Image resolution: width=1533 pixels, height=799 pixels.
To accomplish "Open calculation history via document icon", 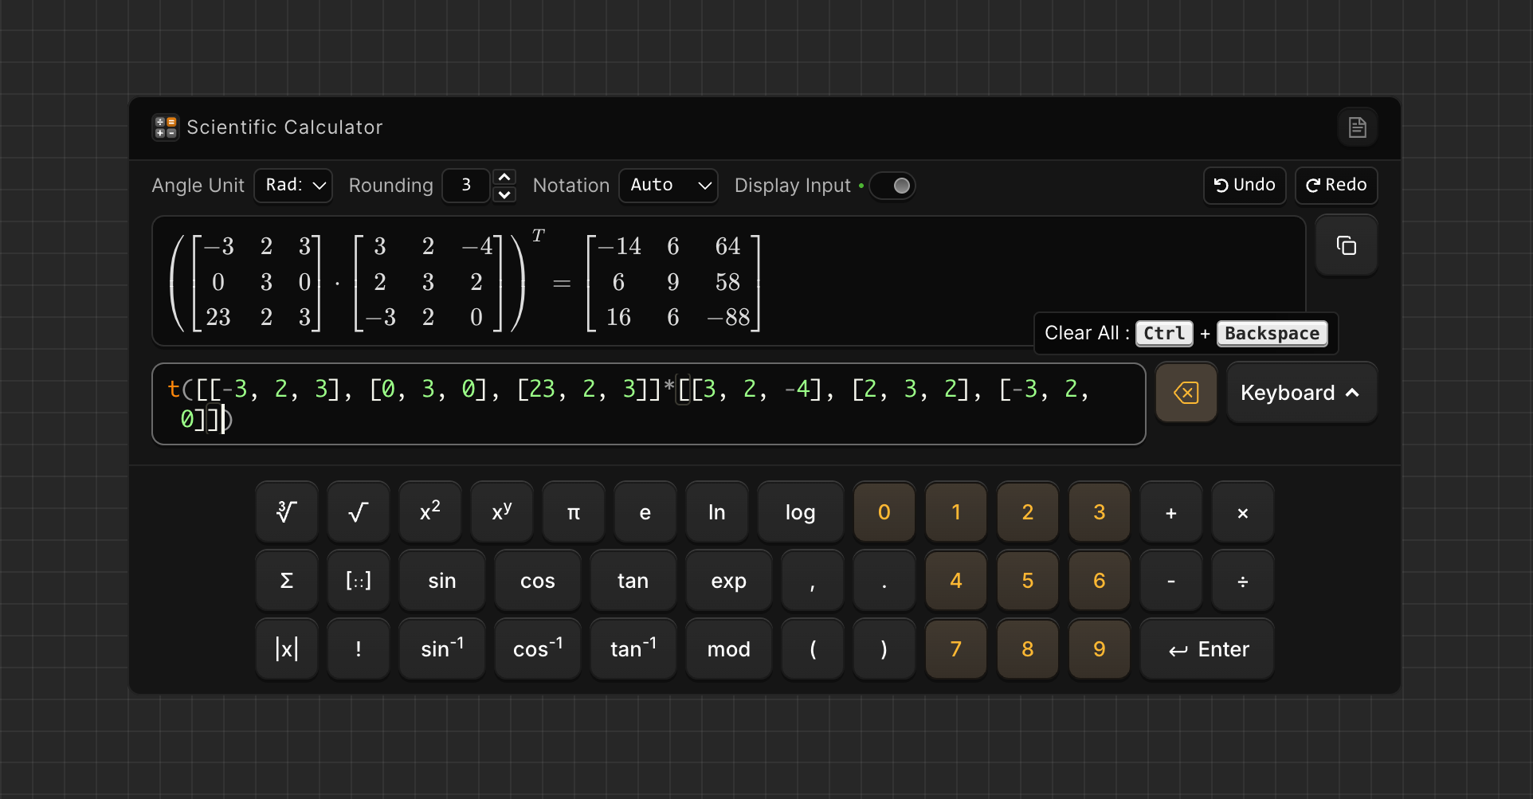I will pos(1357,127).
